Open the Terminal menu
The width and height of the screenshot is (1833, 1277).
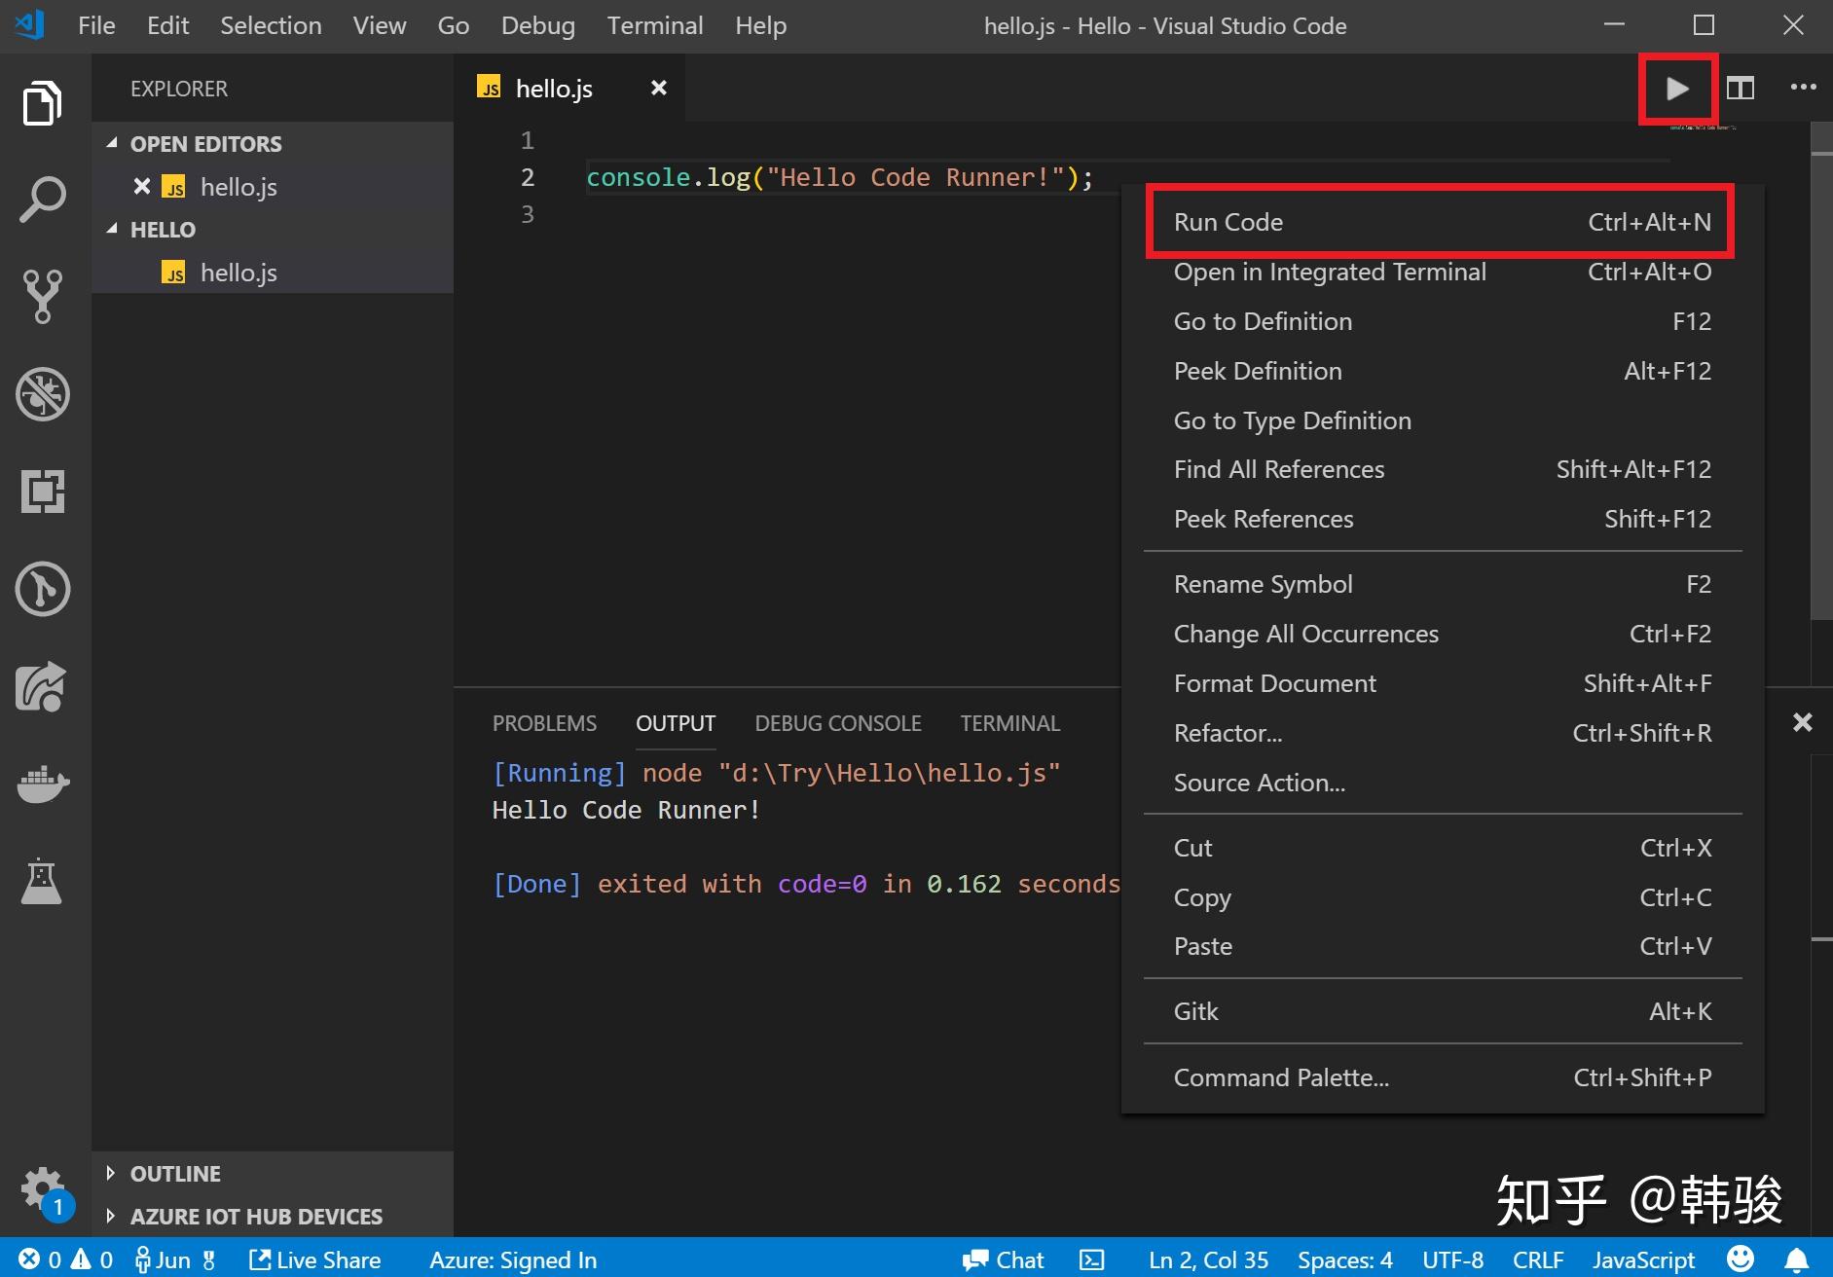pyautogui.click(x=654, y=25)
